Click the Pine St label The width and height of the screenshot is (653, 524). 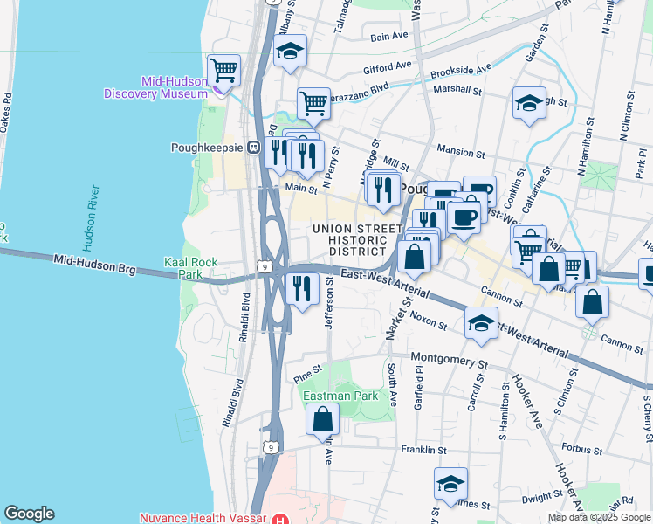point(308,374)
